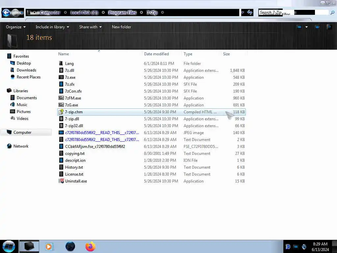Click Computer breadcrumb in address bar
Image resolution: width=337 pixels, height=253 pixels.
[x=50, y=13]
